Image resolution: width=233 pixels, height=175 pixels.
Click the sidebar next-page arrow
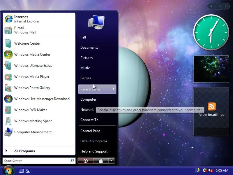pyautogui.click(x=226, y=6)
